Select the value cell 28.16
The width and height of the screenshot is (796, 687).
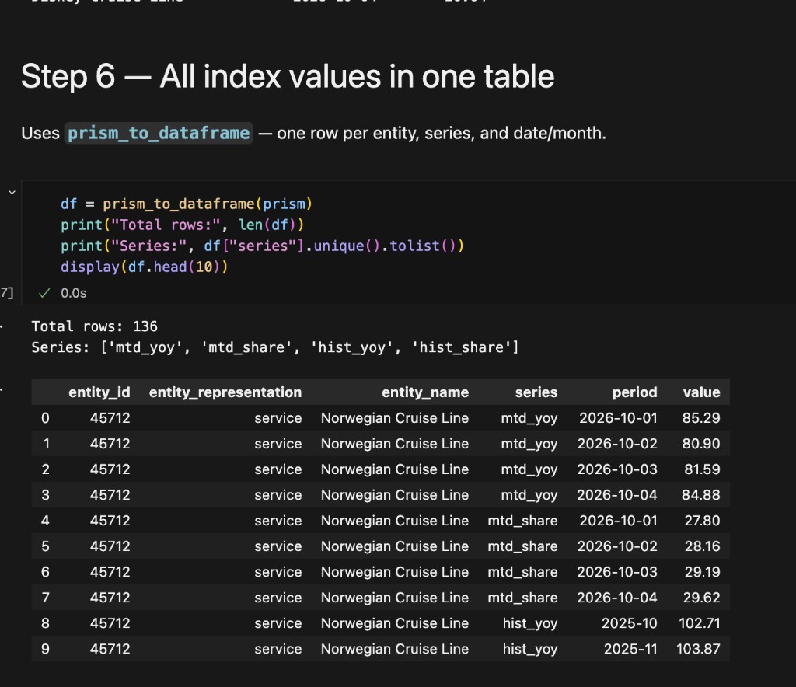pos(702,546)
